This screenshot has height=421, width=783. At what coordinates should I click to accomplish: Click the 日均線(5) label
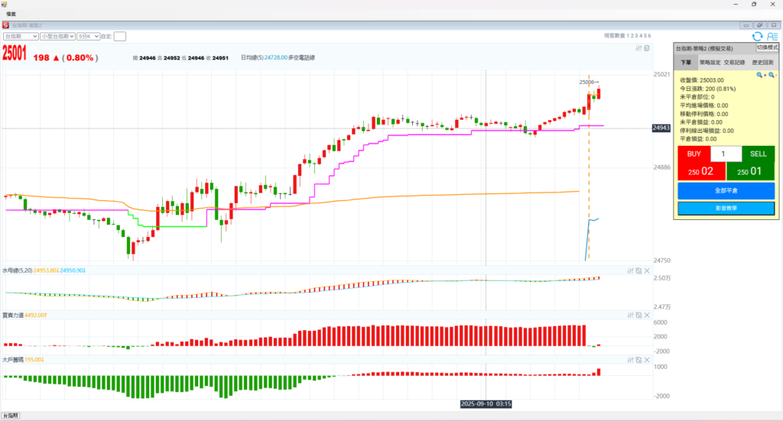point(252,58)
